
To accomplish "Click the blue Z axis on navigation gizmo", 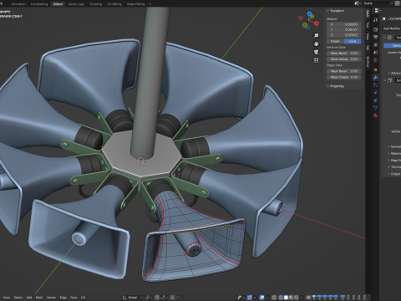I will point(309,13).
